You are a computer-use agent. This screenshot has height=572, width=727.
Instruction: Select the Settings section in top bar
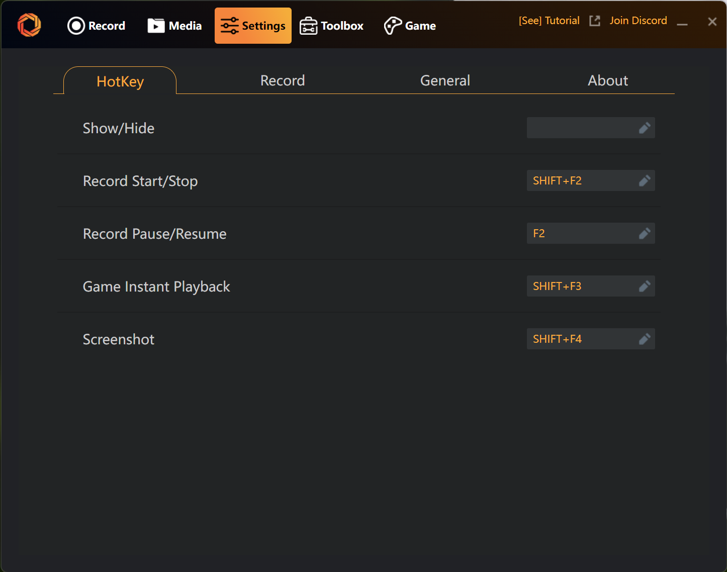[x=253, y=26]
